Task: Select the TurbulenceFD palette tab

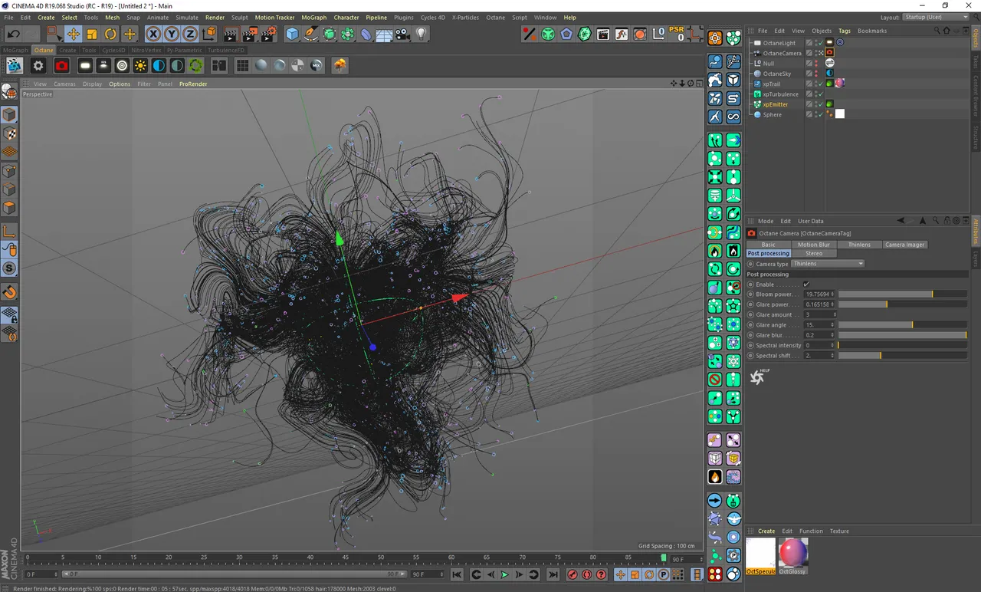Action: (226, 51)
